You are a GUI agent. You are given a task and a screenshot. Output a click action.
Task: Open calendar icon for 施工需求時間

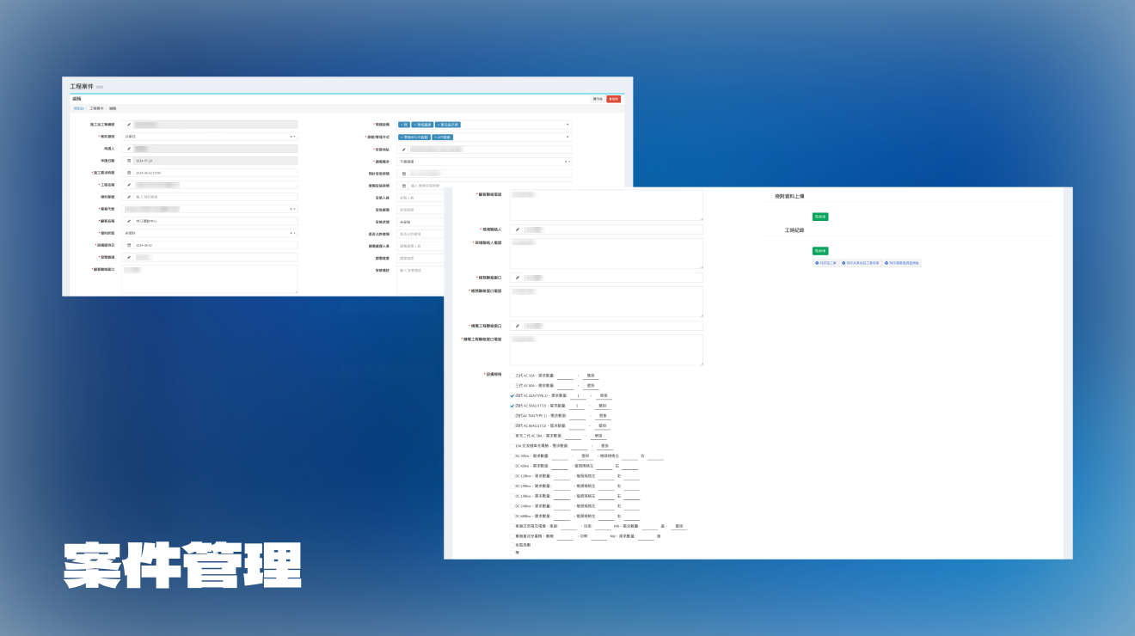[129, 173]
